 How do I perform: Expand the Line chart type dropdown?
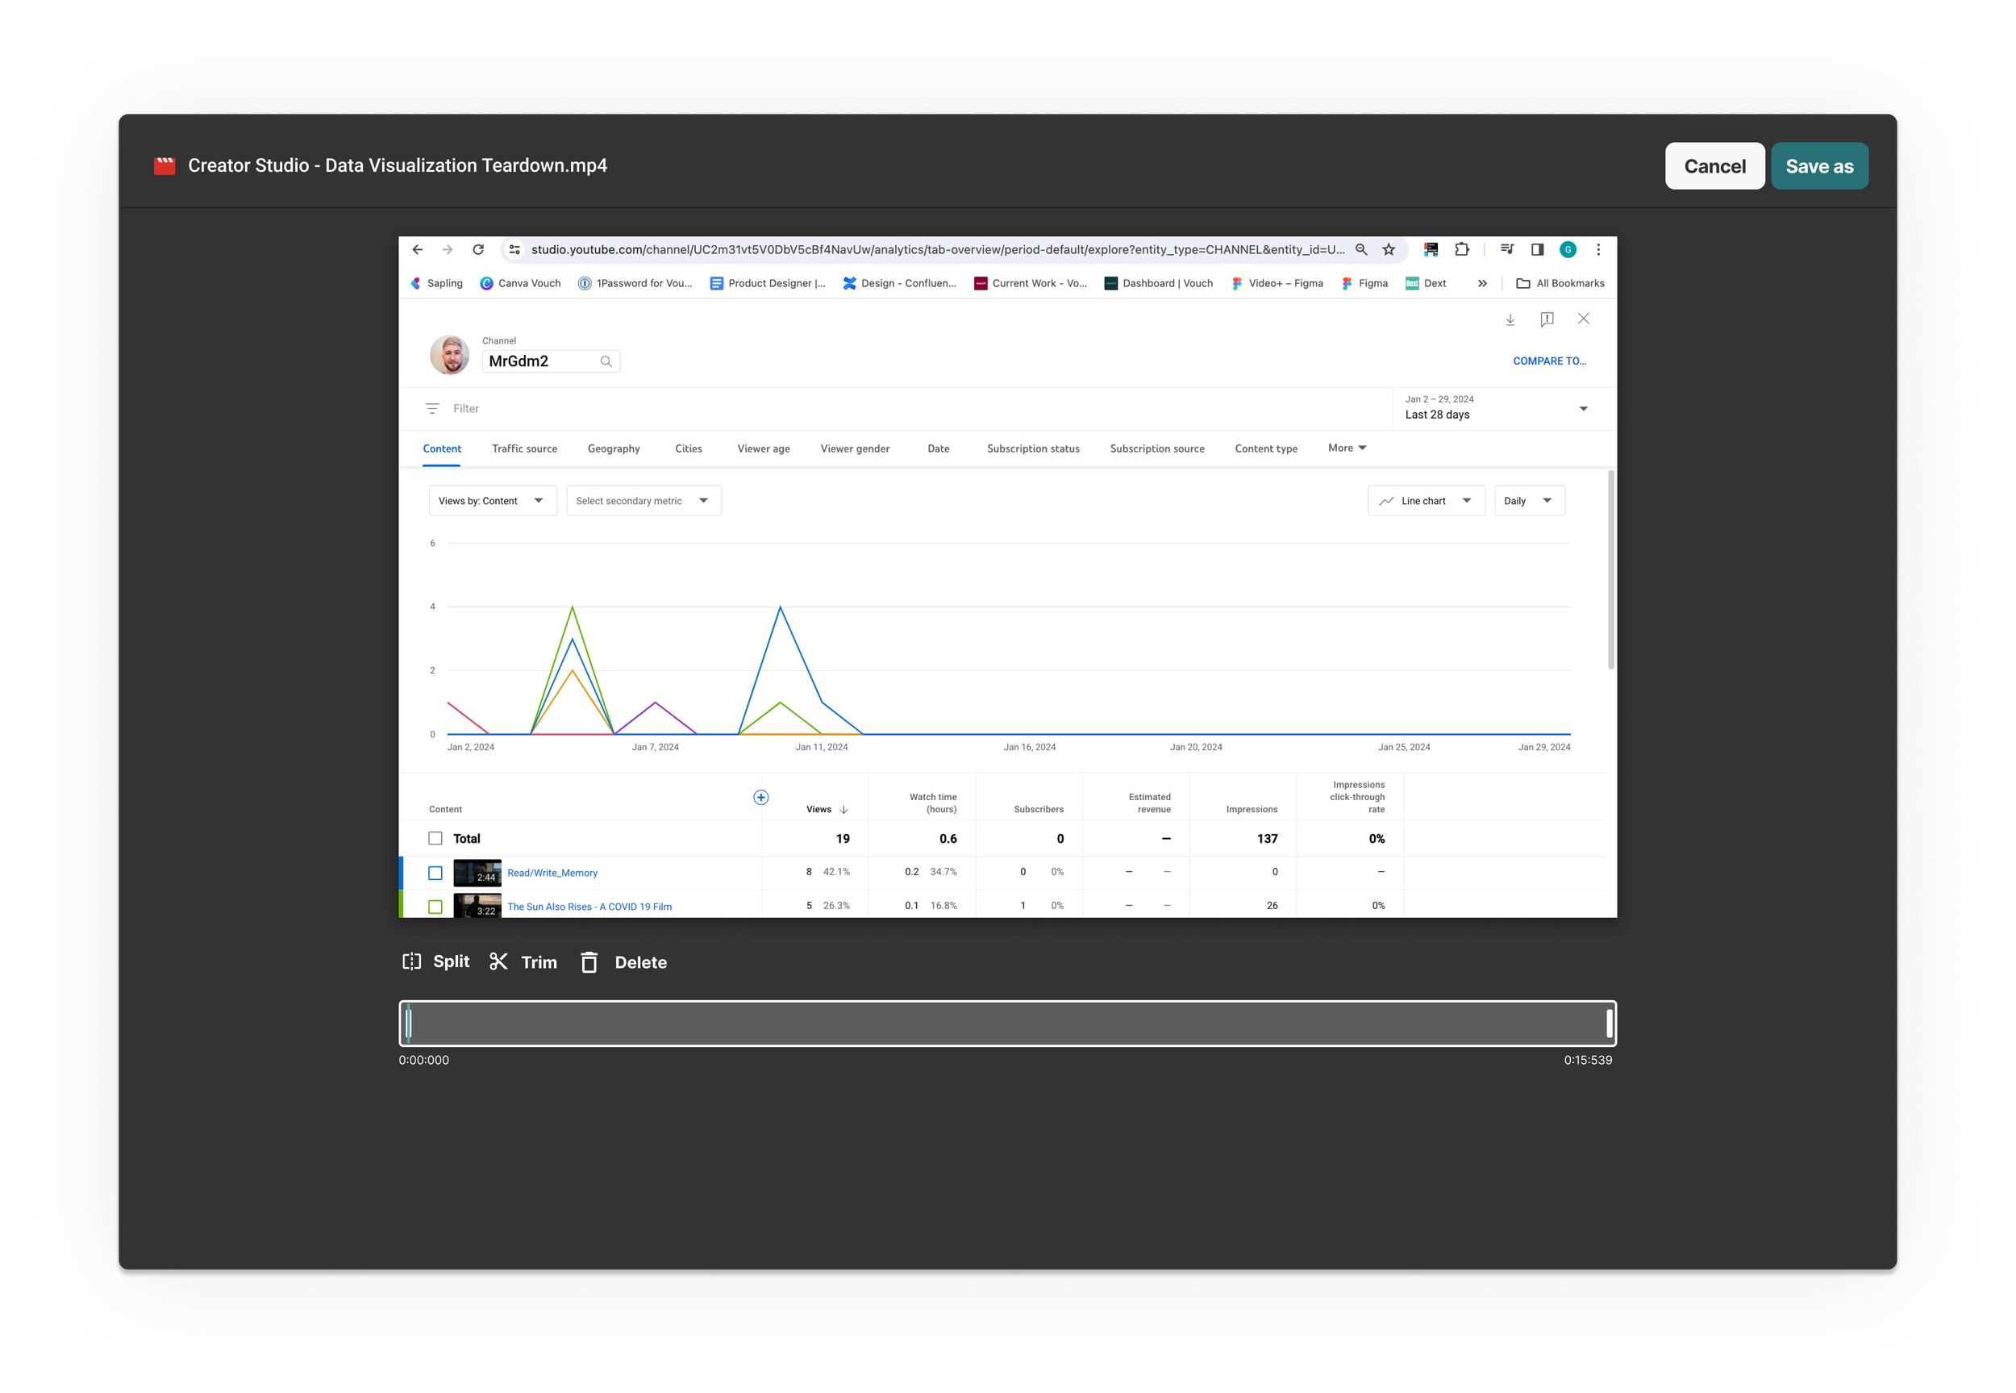pyautogui.click(x=1426, y=501)
